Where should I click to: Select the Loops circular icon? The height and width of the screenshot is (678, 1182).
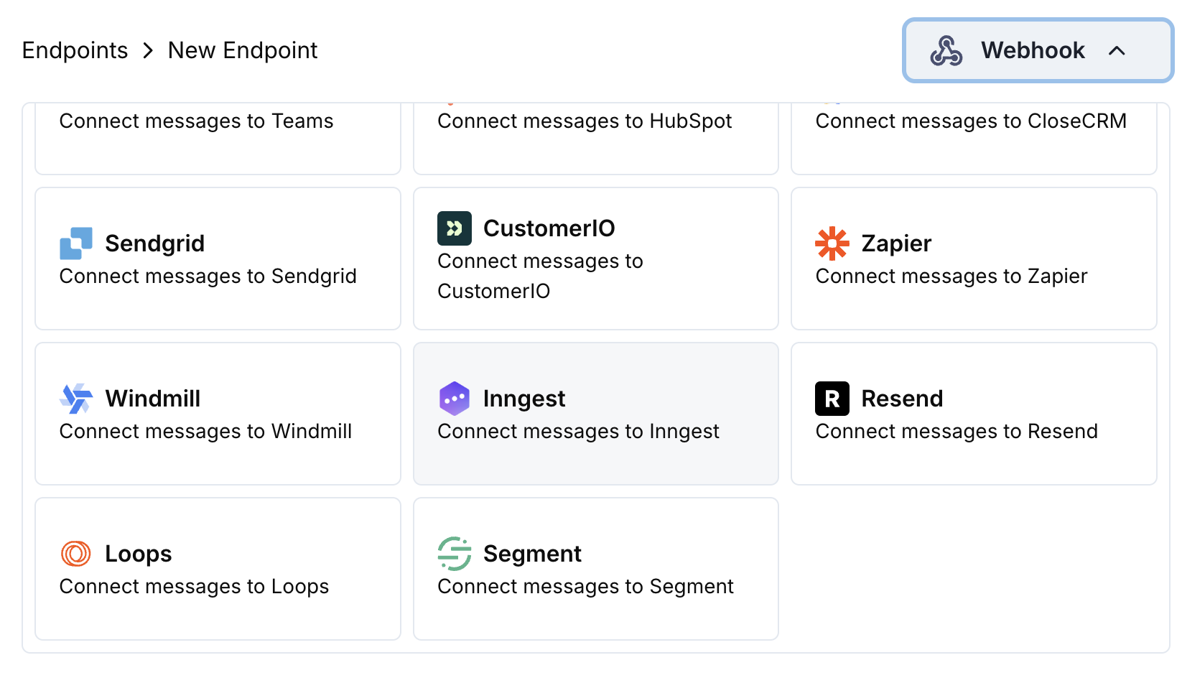tap(75, 554)
